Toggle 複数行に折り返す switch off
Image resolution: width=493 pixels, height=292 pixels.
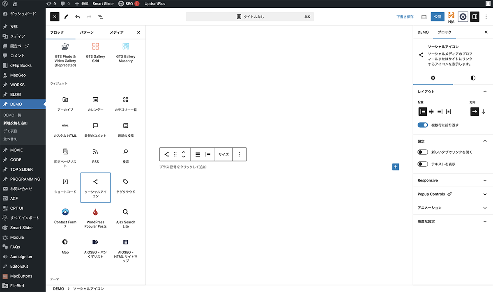pyautogui.click(x=423, y=125)
